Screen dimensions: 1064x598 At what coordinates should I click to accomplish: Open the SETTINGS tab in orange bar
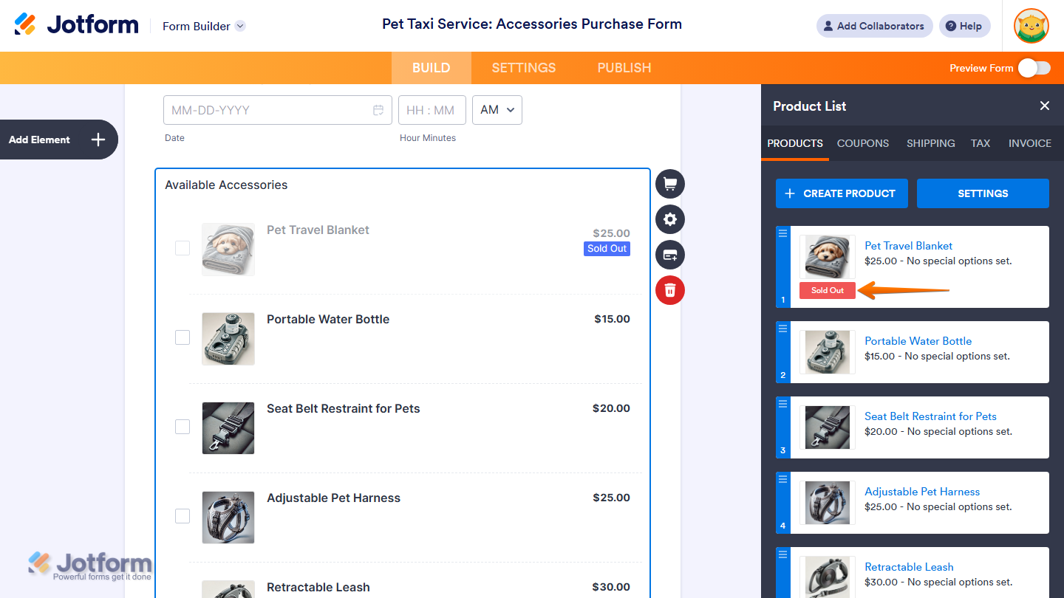[524, 68]
